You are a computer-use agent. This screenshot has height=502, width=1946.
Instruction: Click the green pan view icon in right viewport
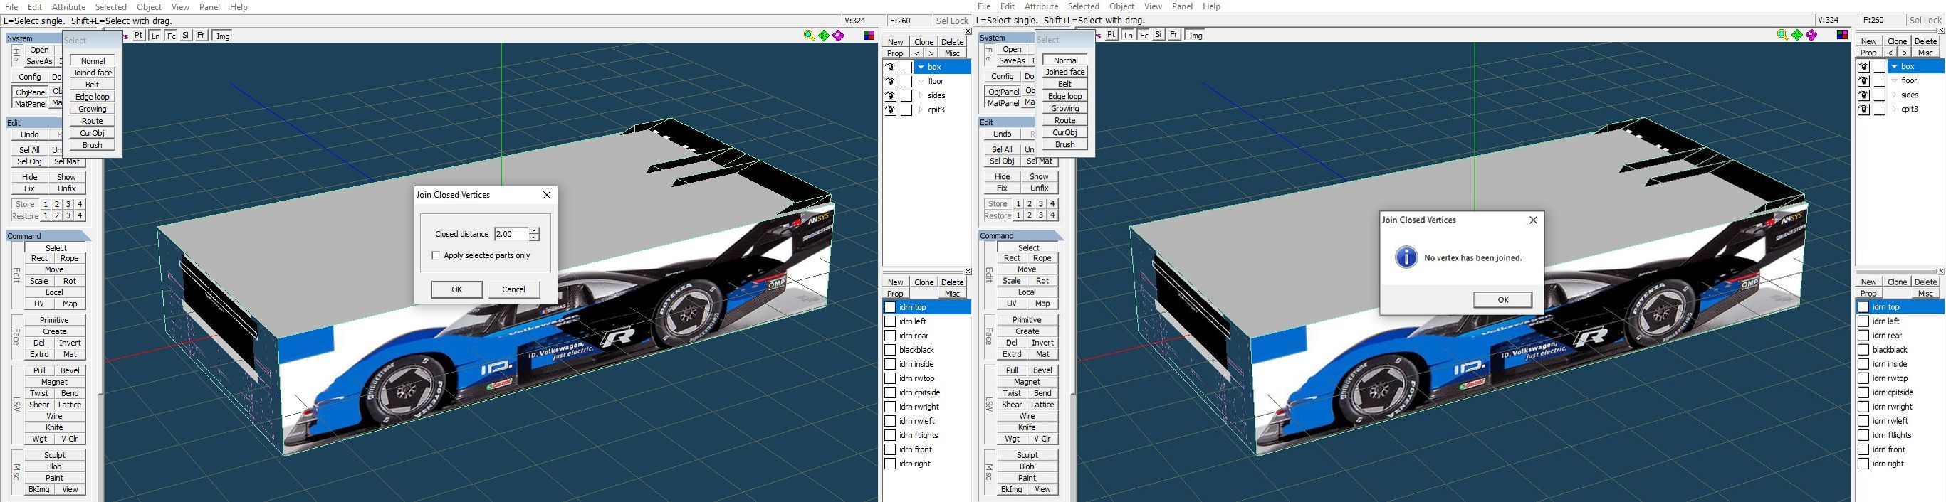pos(1797,35)
